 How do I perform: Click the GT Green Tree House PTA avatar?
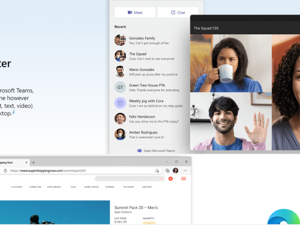click(120, 88)
